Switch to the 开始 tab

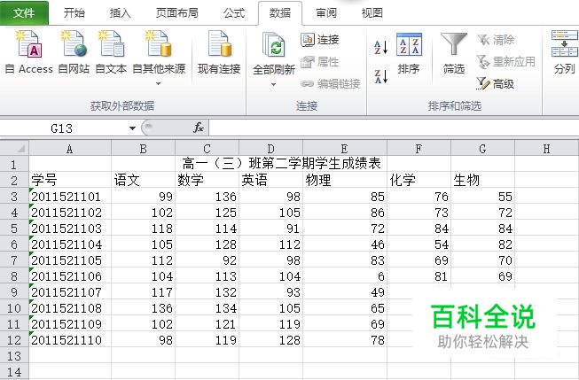(74, 13)
